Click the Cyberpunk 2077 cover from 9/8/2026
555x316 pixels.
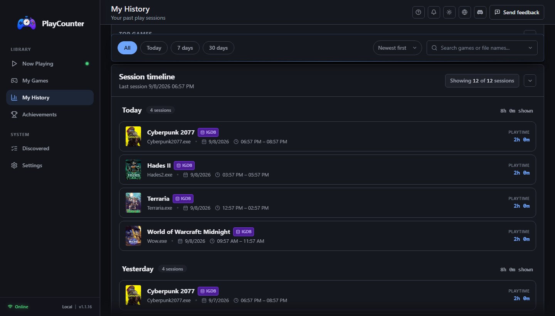tap(133, 136)
